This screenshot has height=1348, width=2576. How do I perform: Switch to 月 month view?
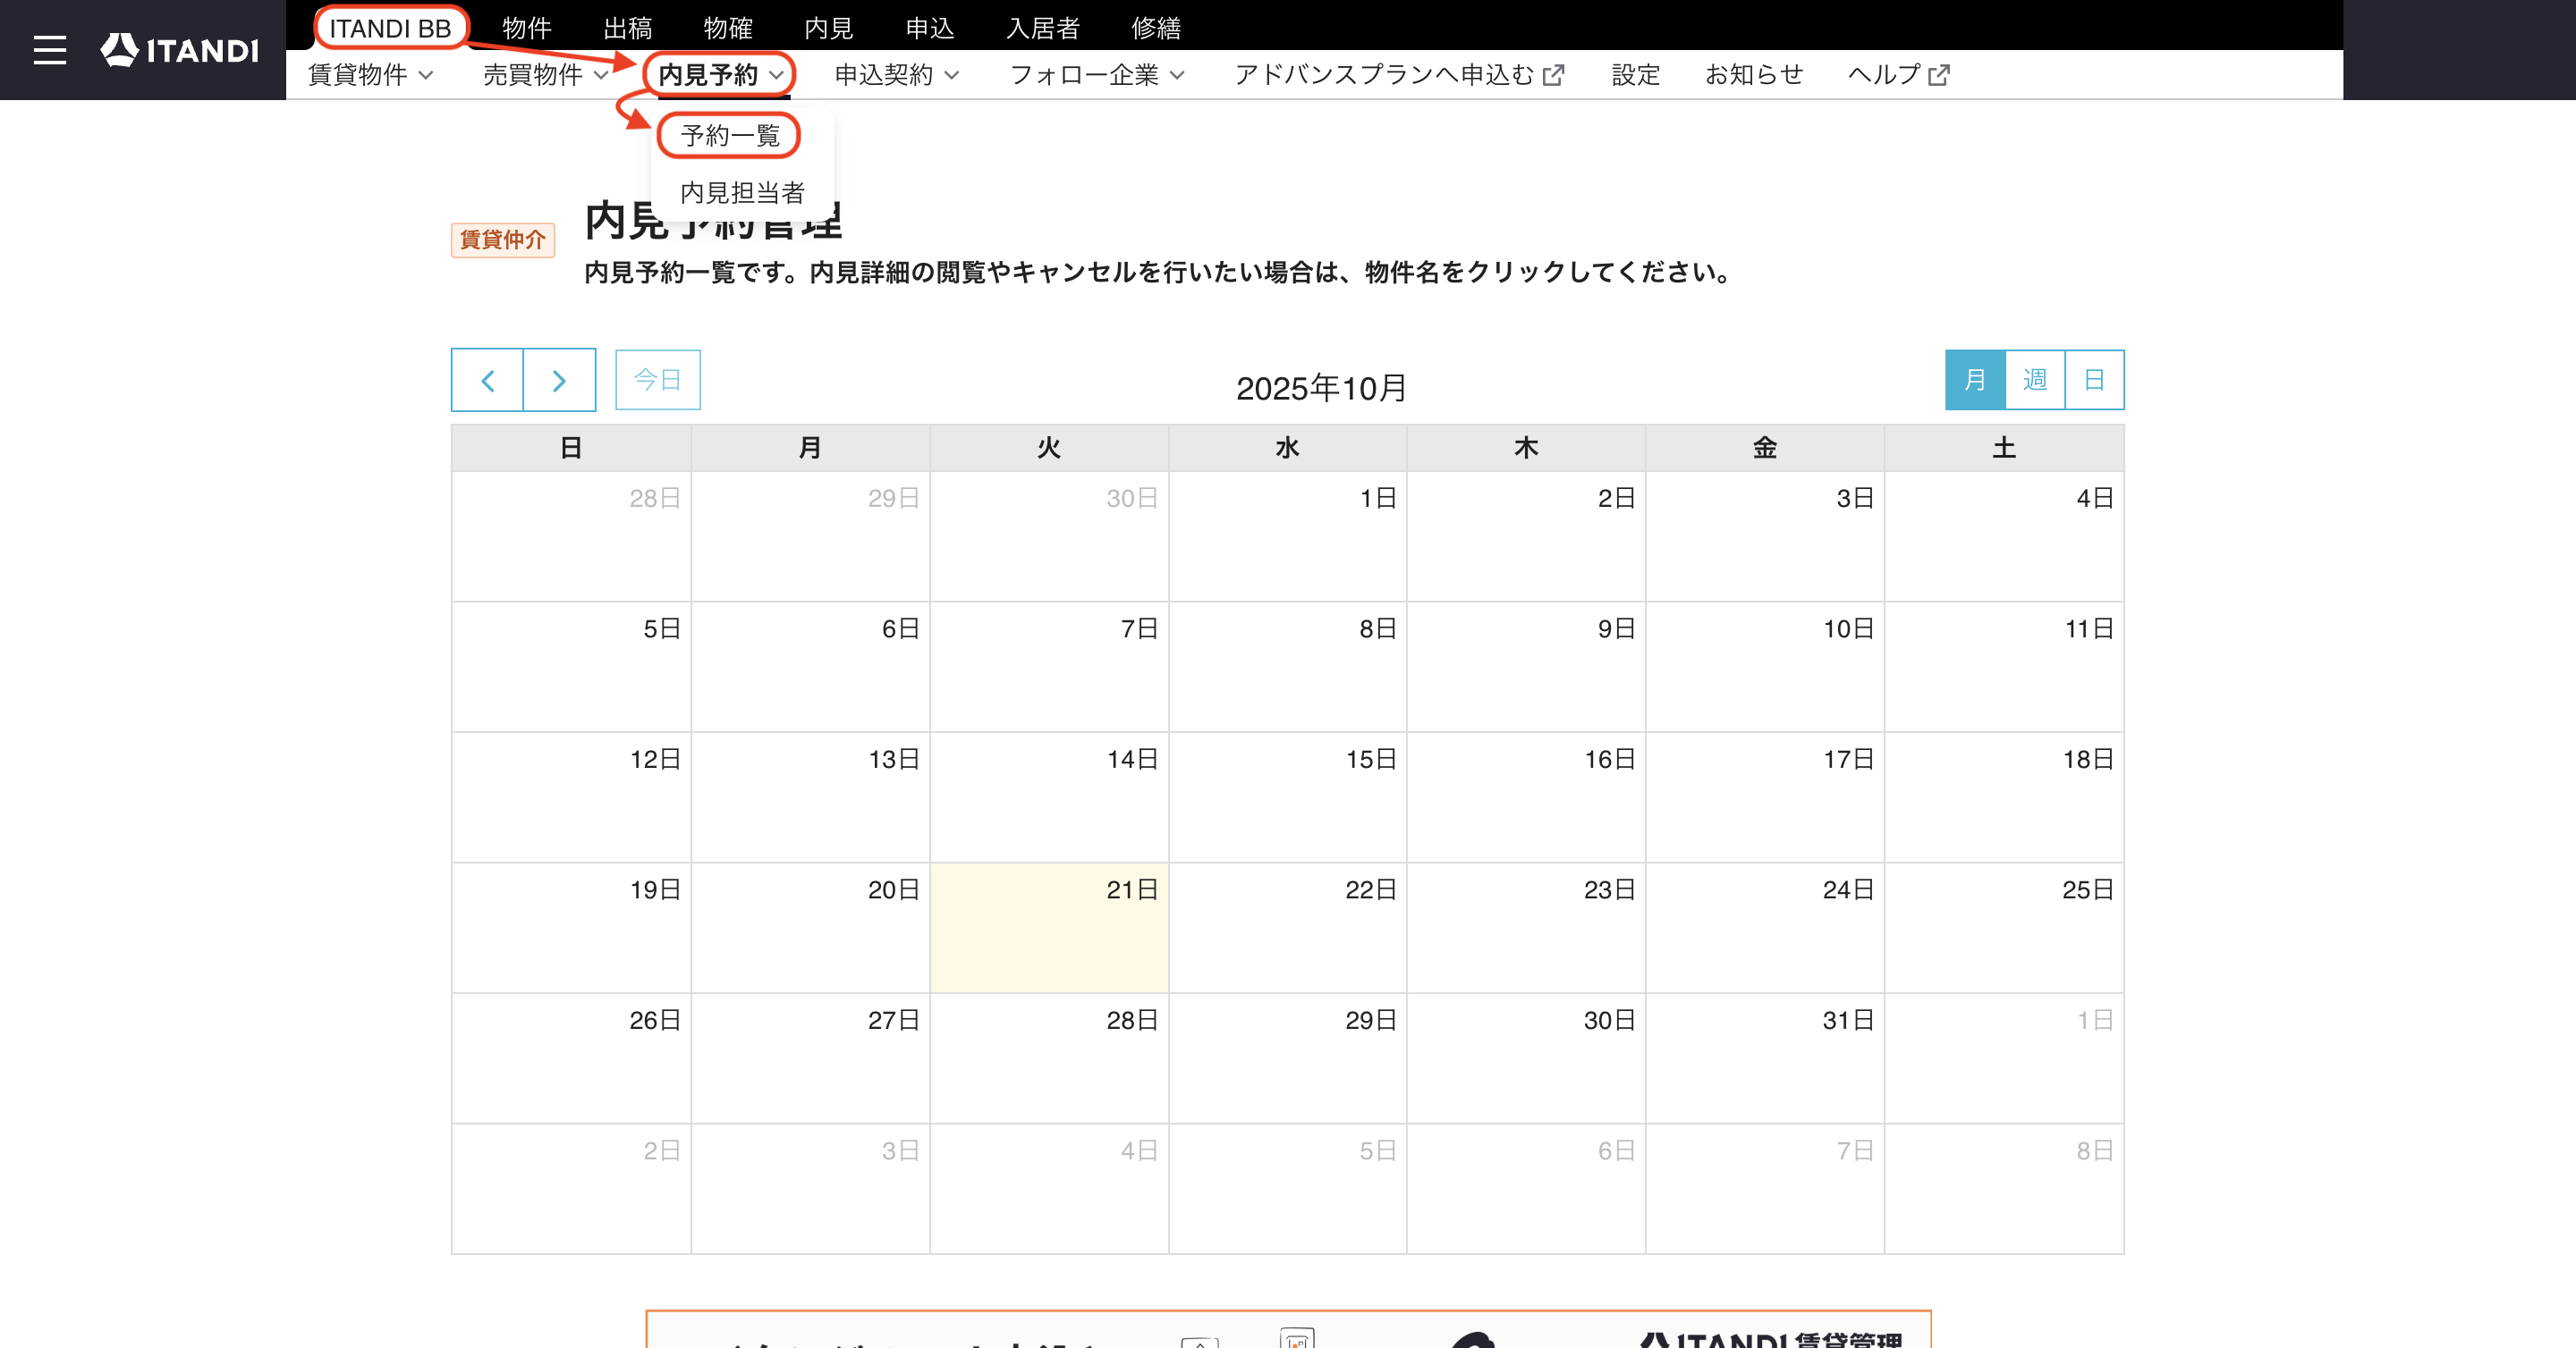[x=1974, y=380]
